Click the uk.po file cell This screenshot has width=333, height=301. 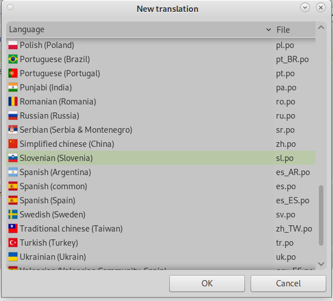click(x=286, y=257)
